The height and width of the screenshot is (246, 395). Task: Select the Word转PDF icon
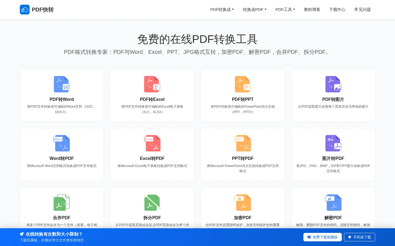click(62, 143)
